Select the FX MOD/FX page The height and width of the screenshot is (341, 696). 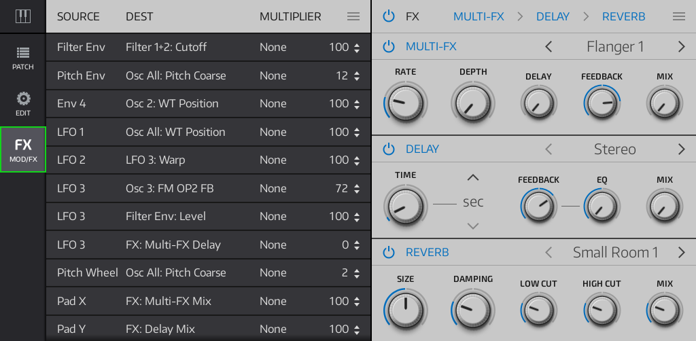click(x=23, y=149)
